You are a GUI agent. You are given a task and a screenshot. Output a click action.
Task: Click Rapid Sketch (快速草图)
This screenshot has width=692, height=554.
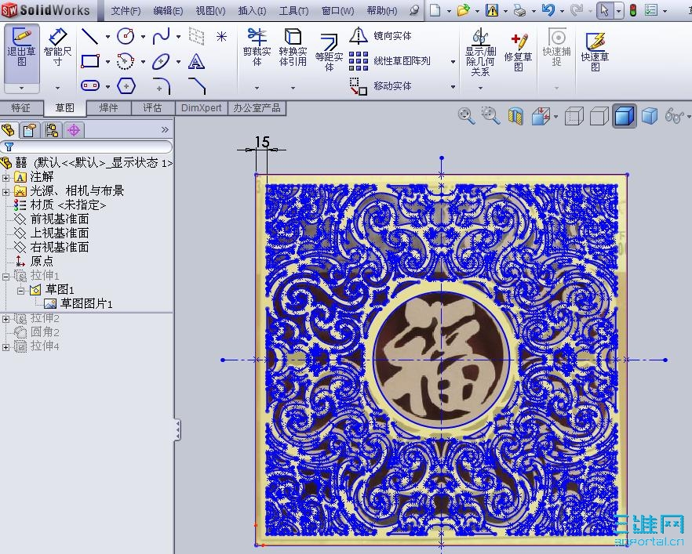[x=595, y=52]
